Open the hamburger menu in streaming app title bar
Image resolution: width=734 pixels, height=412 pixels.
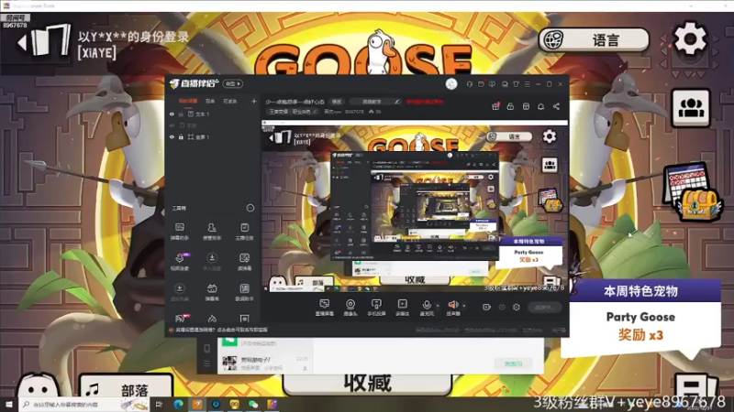point(527,84)
